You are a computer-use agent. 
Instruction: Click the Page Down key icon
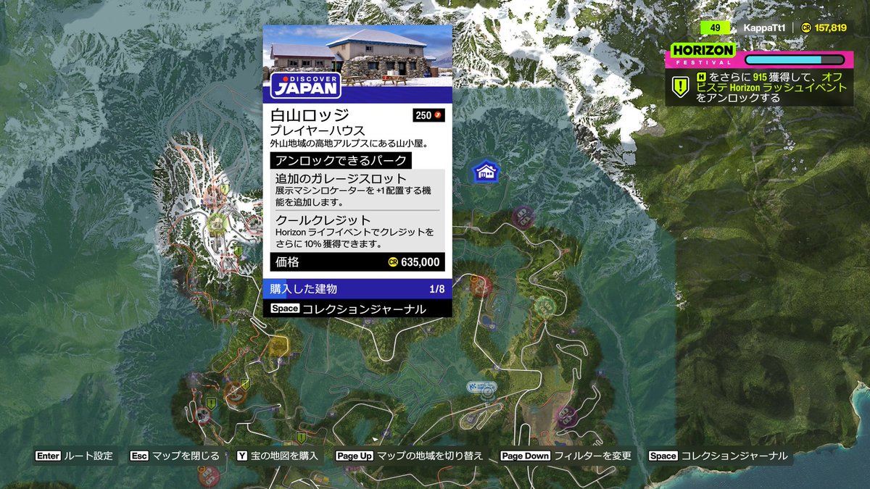[x=526, y=456]
